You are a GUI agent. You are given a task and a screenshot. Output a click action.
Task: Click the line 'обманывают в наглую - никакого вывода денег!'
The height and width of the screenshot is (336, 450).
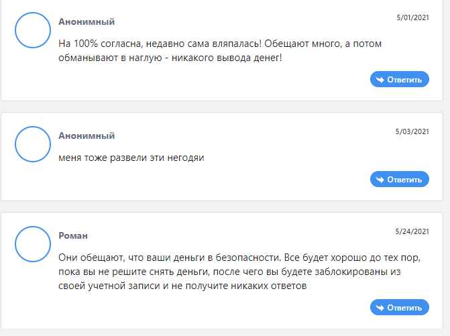point(170,58)
